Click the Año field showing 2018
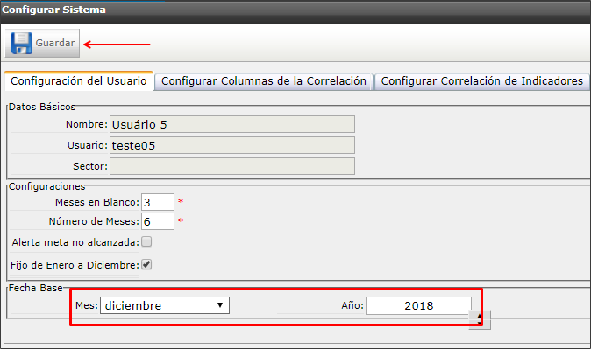The width and height of the screenshot is (591, 349). 418,306
